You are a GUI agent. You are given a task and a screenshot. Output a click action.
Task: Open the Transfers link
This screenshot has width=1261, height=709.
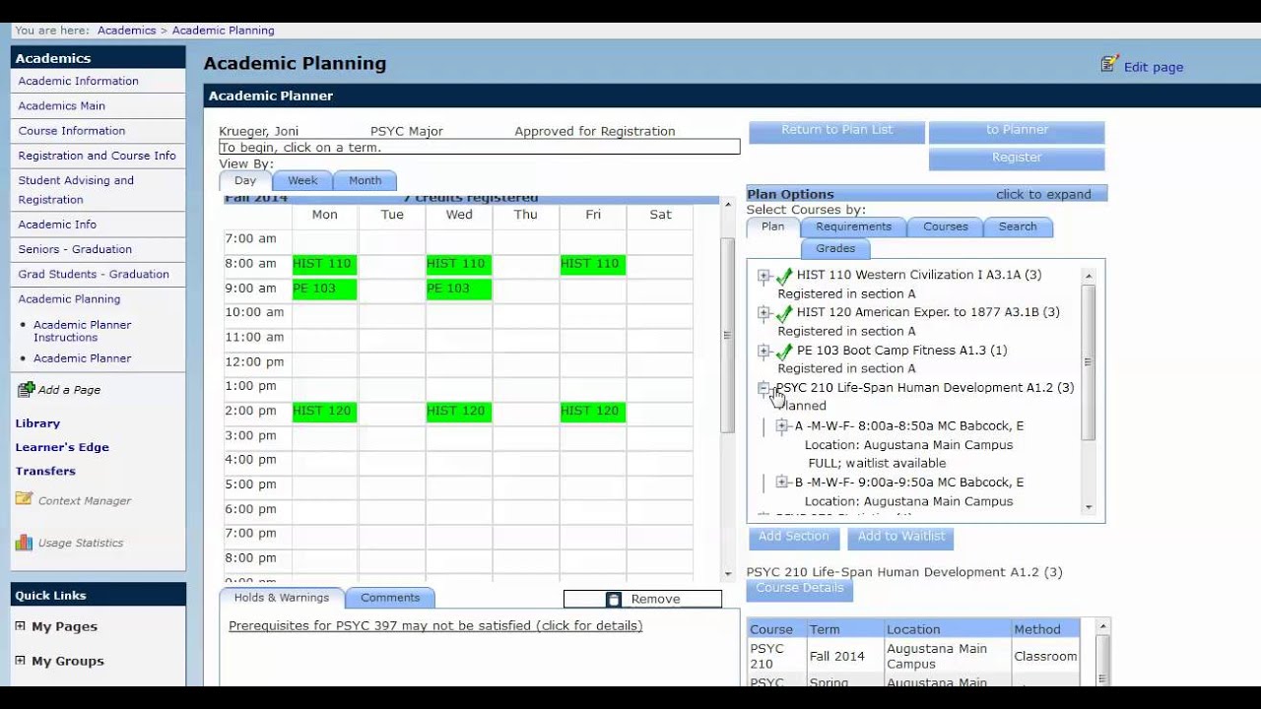tap(45, 471)
